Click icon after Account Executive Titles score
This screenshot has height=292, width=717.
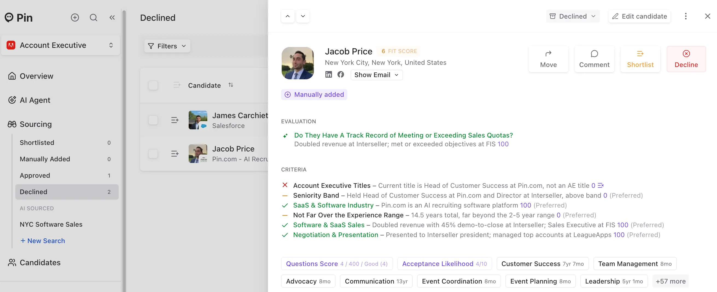point(601,185)
